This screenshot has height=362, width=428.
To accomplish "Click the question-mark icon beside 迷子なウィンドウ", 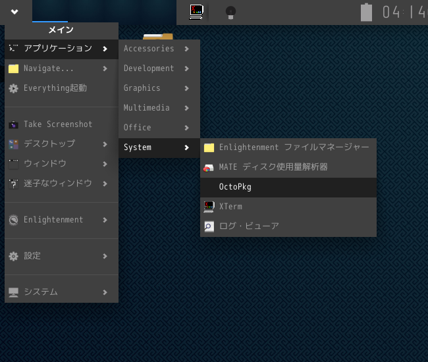I will (x=13, y=184).
